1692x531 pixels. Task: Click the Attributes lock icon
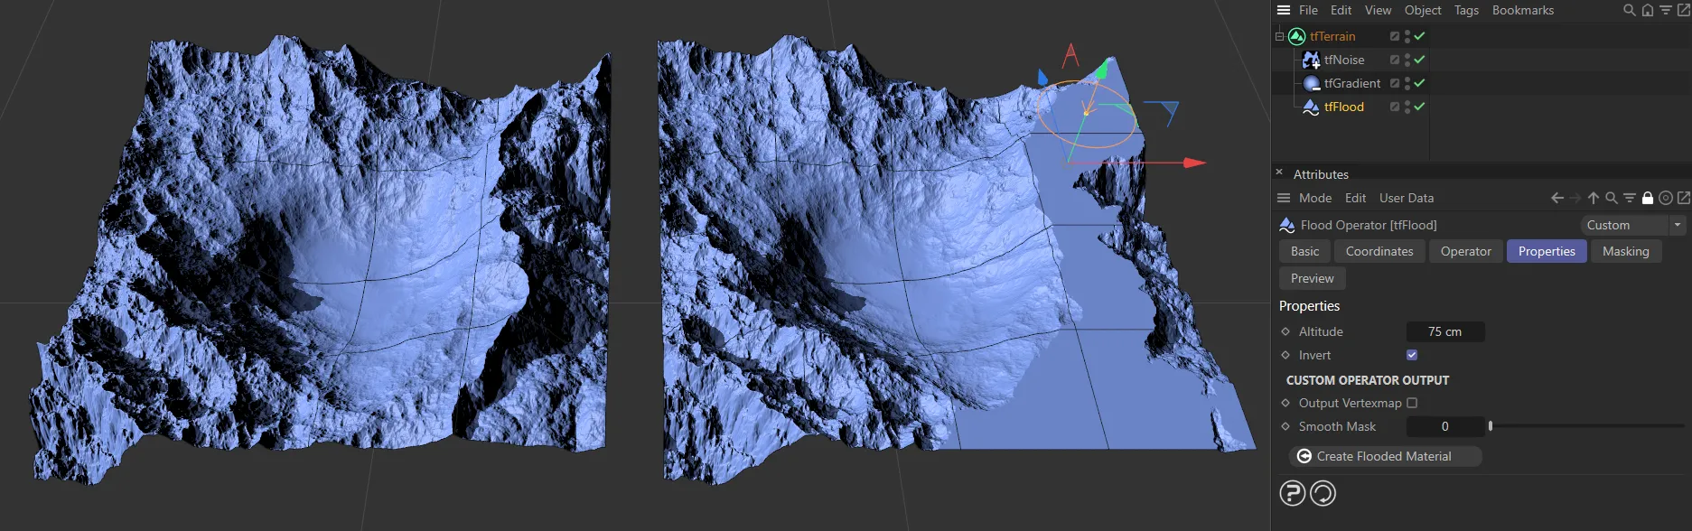click(x=1647, y=198)
